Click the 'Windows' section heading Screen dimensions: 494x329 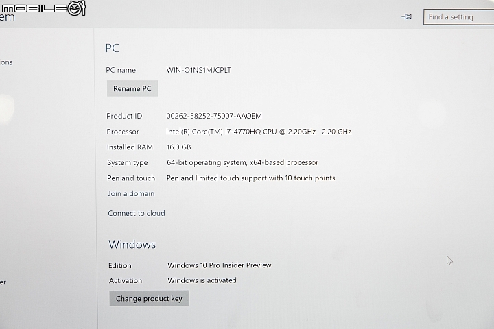pyautogui.click(x=132, y=245)
